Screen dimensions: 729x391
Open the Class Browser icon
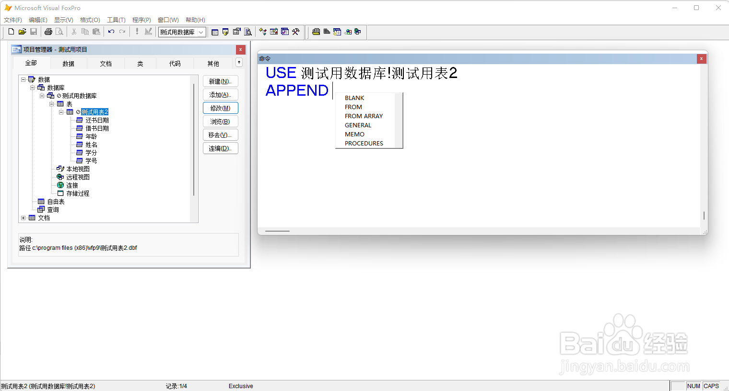point(263,32)
